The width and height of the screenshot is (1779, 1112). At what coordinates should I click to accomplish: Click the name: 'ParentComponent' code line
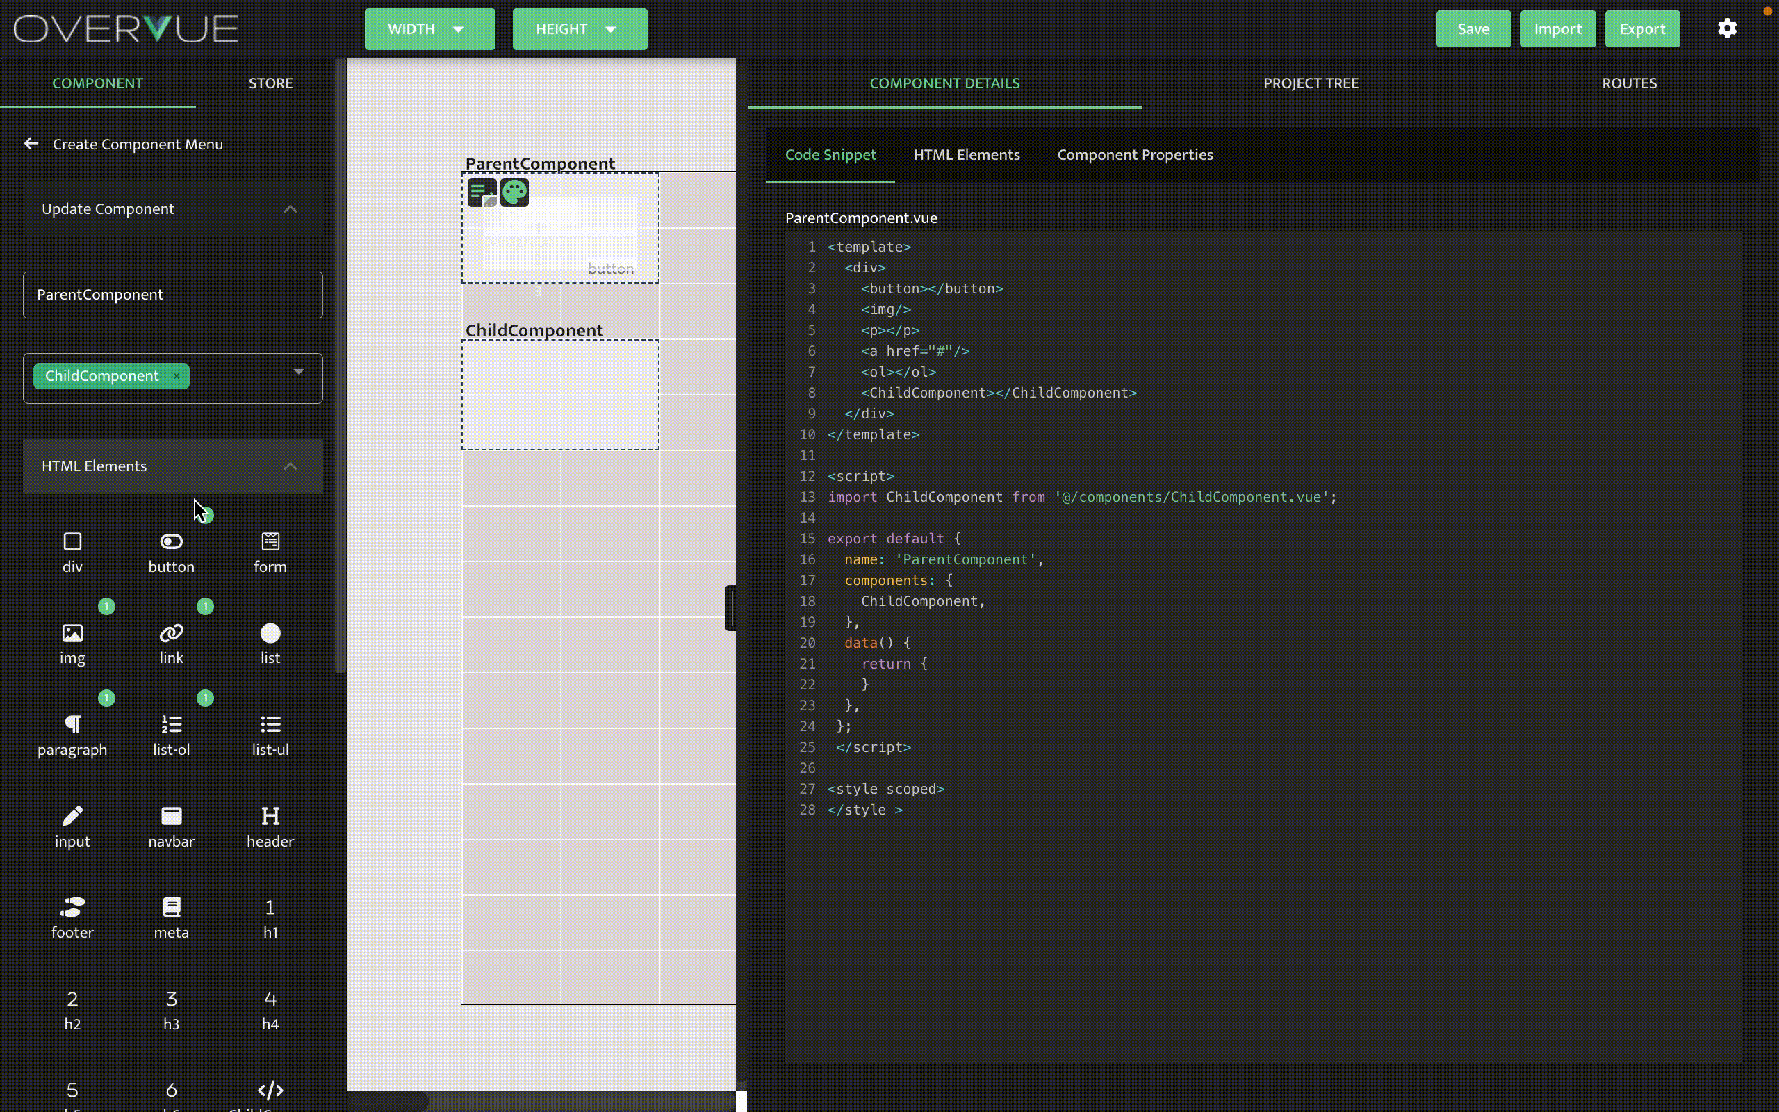tap(944, 559)
